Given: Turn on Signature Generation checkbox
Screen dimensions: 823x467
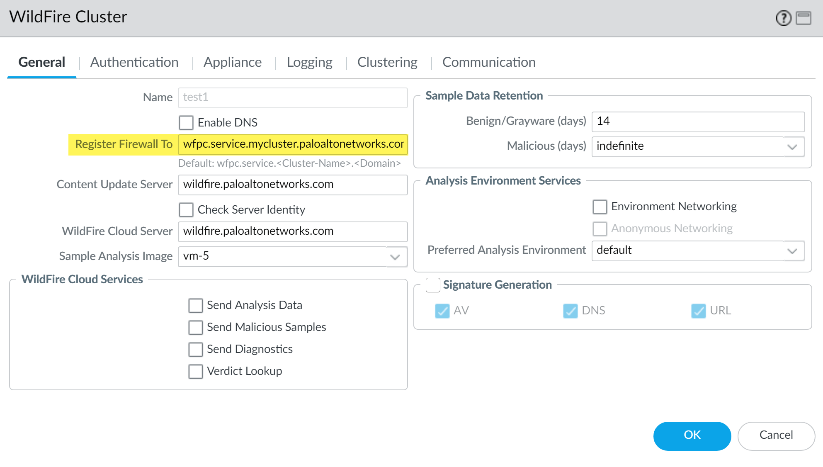Looking at the screenshot, I should [433, 285].
